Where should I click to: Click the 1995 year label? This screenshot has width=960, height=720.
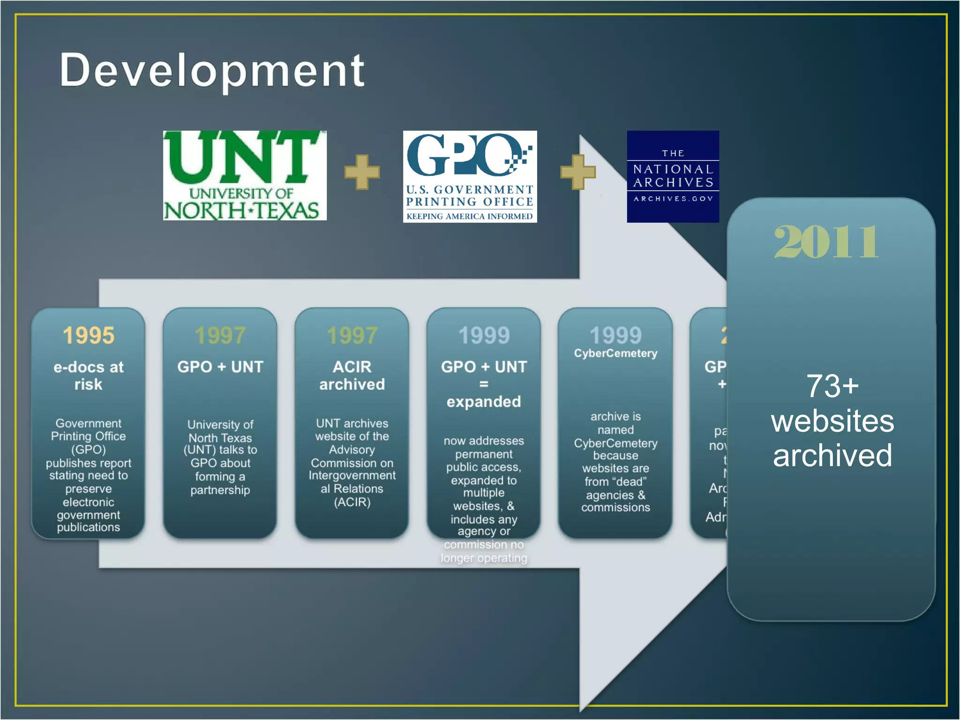(89, 336)
